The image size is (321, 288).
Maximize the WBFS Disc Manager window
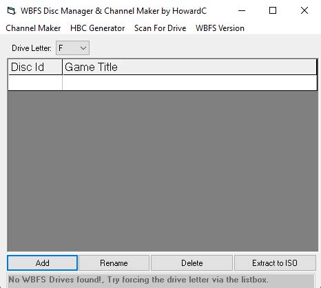click(x=273, y=10)
